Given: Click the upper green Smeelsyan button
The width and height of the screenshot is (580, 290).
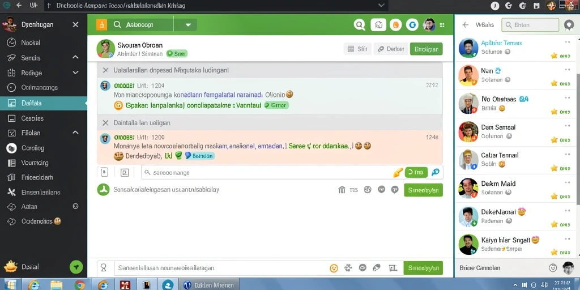Looking at the screenshot, I should tap(423, 190).
